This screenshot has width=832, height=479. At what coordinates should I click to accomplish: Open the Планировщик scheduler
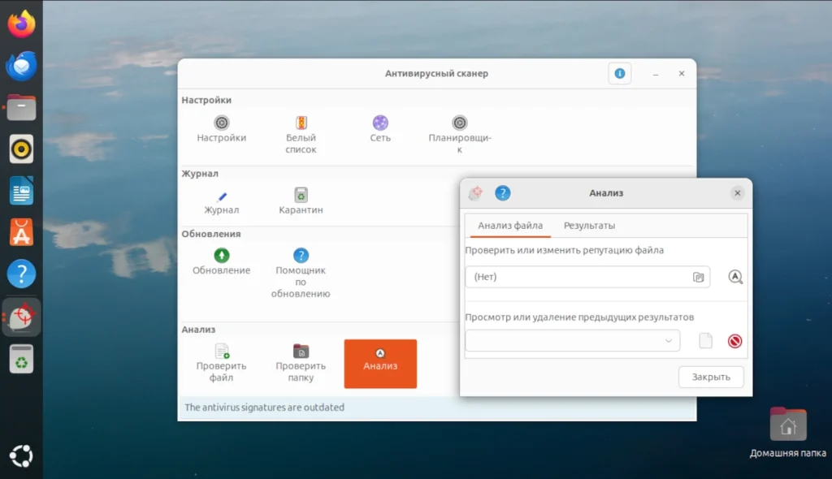[460, 135]
